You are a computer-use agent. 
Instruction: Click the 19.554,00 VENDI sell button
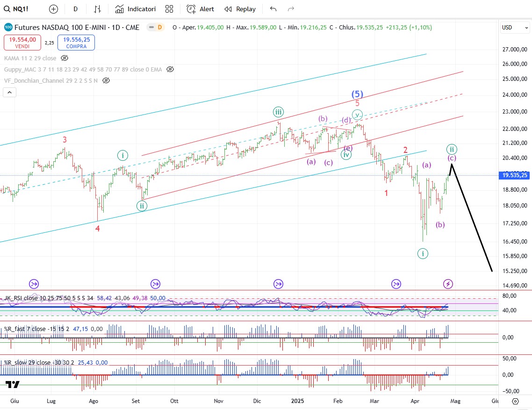pyautogui.click(x=22, y=43)
